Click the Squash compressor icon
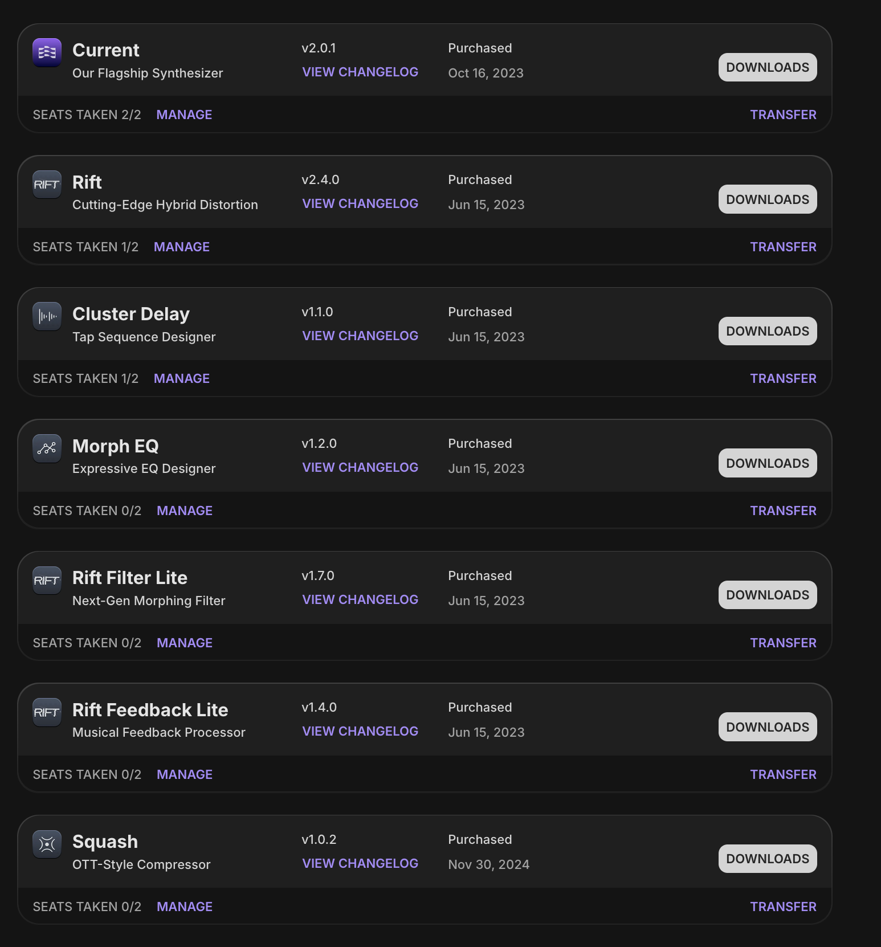Screen dimensions: 881x947 click(x=47, y=844)
